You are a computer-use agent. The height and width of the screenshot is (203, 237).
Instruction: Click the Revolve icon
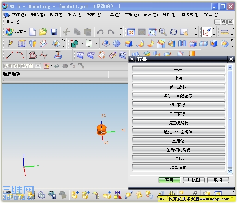point(33,44)
